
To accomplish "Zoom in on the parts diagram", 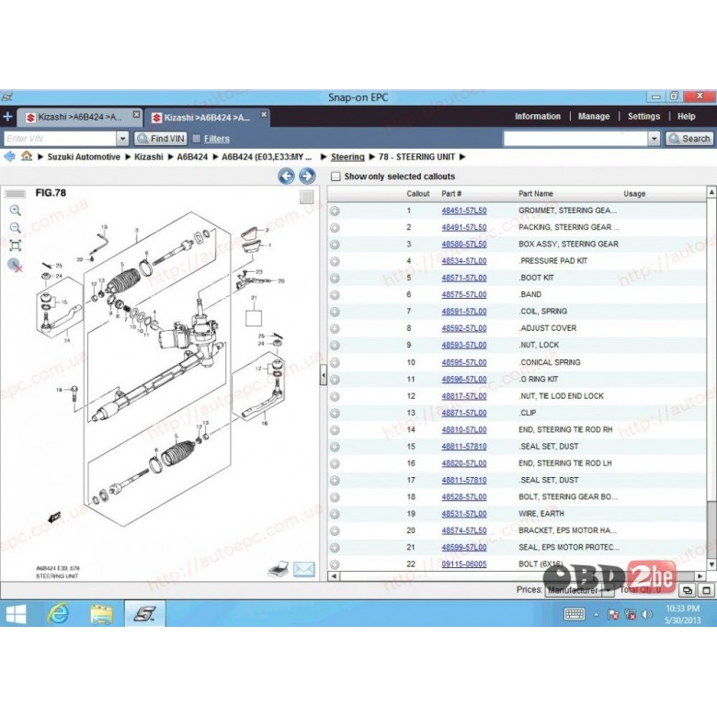I will tap(15, 210).
